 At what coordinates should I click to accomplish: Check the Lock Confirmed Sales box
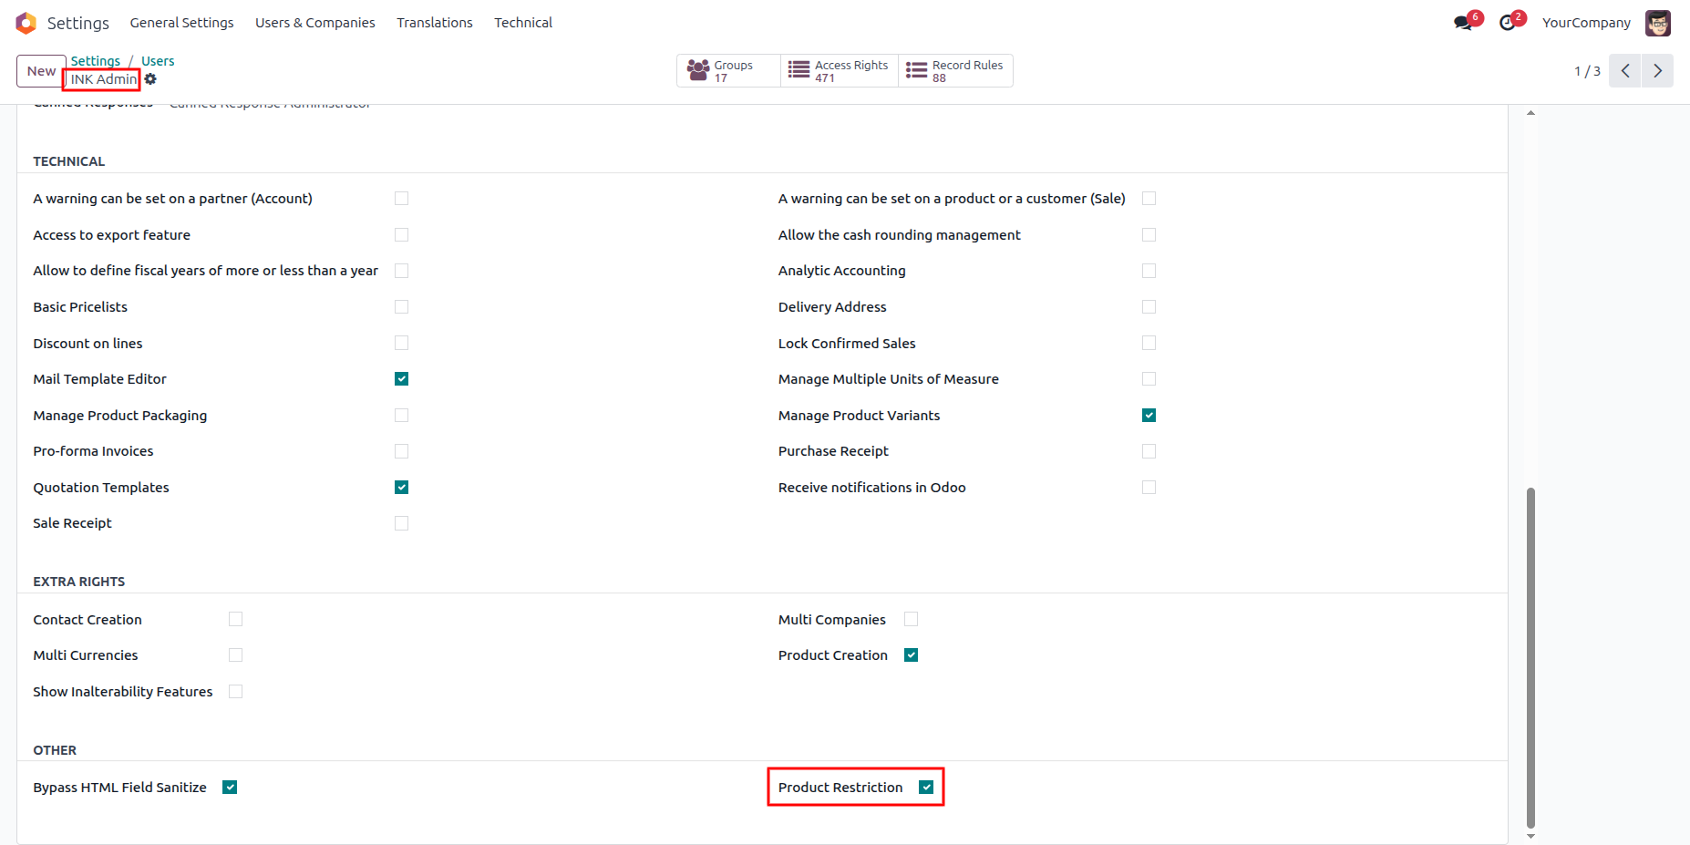coord(1149,343)
